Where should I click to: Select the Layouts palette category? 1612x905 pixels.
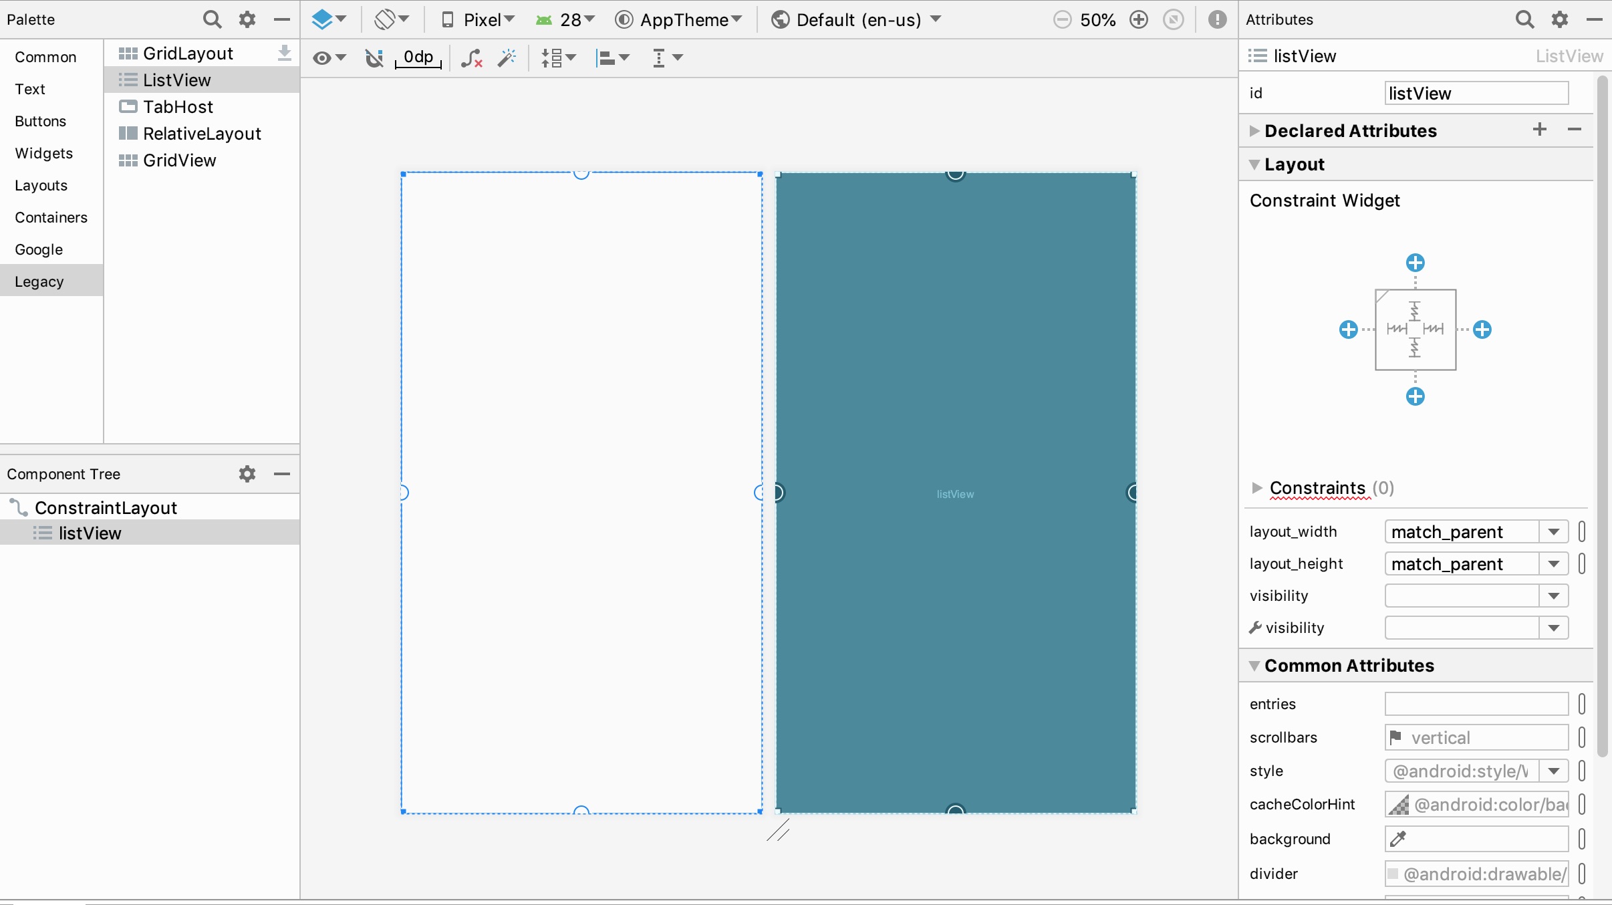pos(41,185)
